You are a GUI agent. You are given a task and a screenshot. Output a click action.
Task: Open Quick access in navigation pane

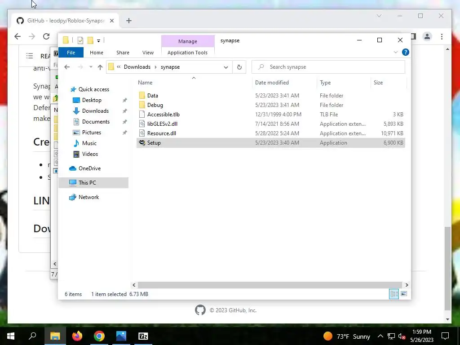93,89
